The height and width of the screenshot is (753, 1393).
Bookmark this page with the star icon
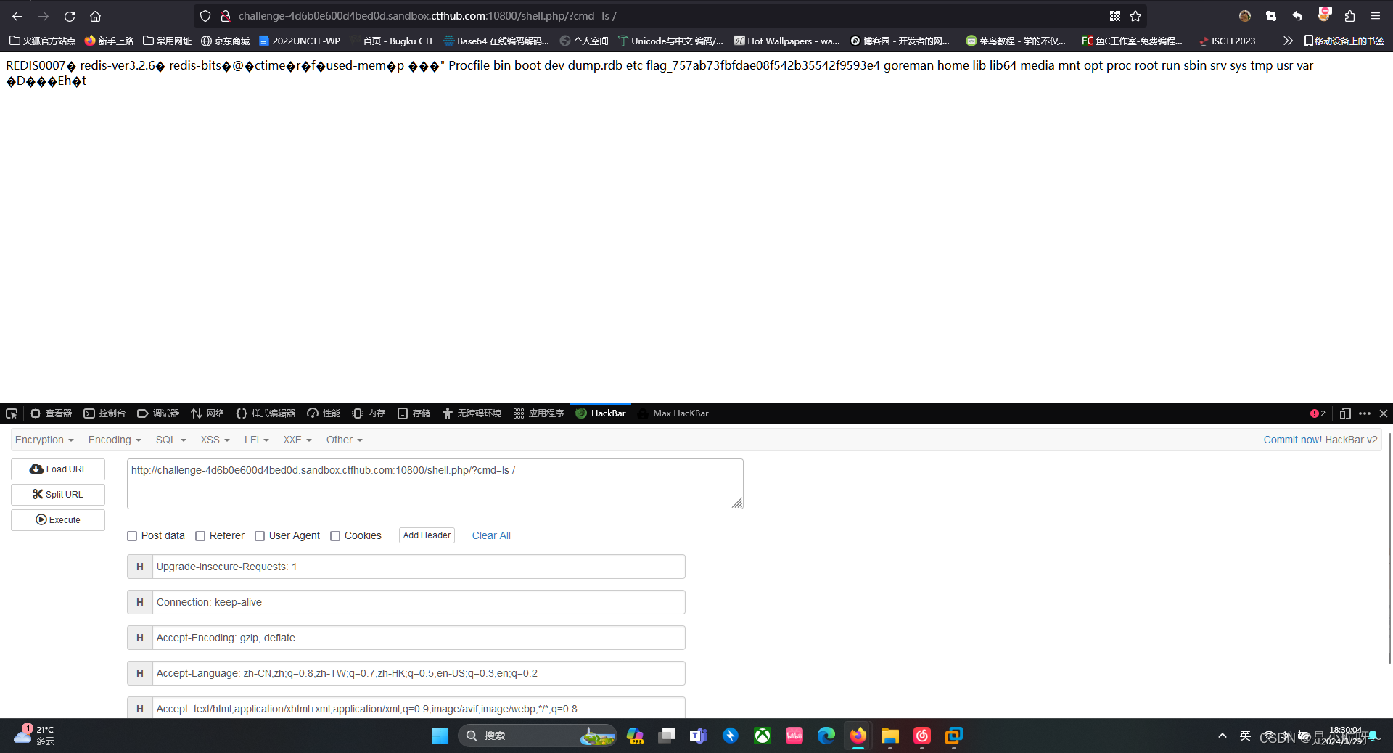pos(1135,16)
